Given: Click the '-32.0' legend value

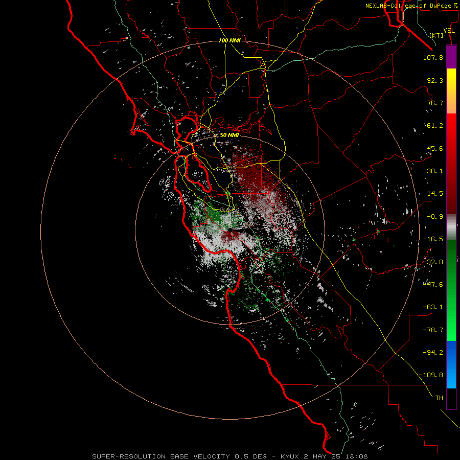Looking at the screenshot, I should [x=433, y=262].
